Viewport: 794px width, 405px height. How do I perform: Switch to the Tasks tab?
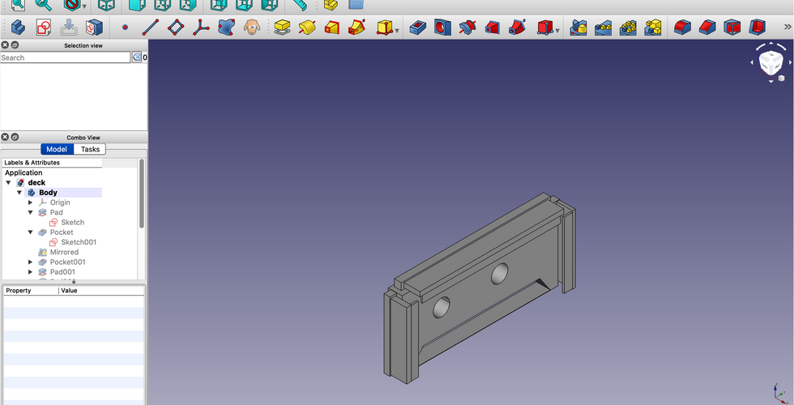click(x=90, y=149)
